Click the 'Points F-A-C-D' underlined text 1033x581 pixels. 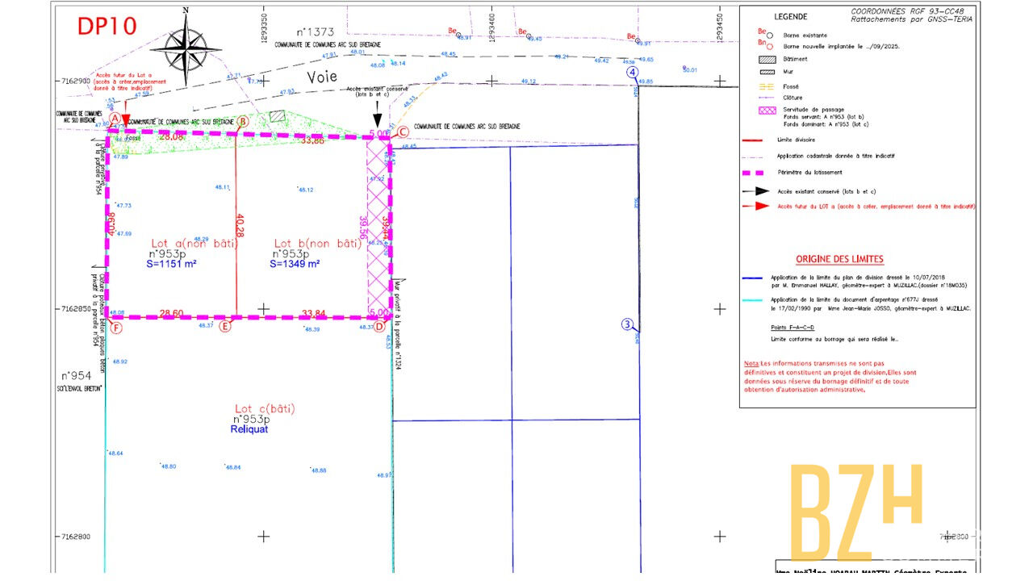(794, 328)
